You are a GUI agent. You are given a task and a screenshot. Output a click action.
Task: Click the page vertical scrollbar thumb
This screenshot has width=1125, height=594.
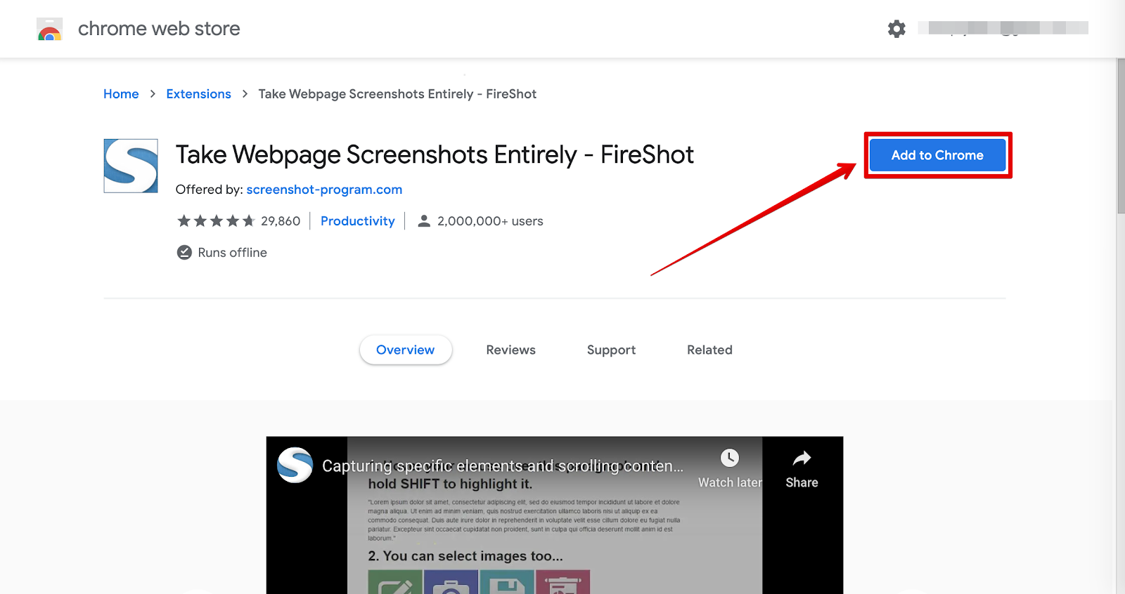(1121, 136)
